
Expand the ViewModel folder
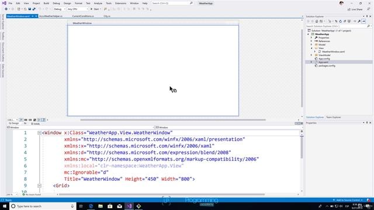(311, 55)
